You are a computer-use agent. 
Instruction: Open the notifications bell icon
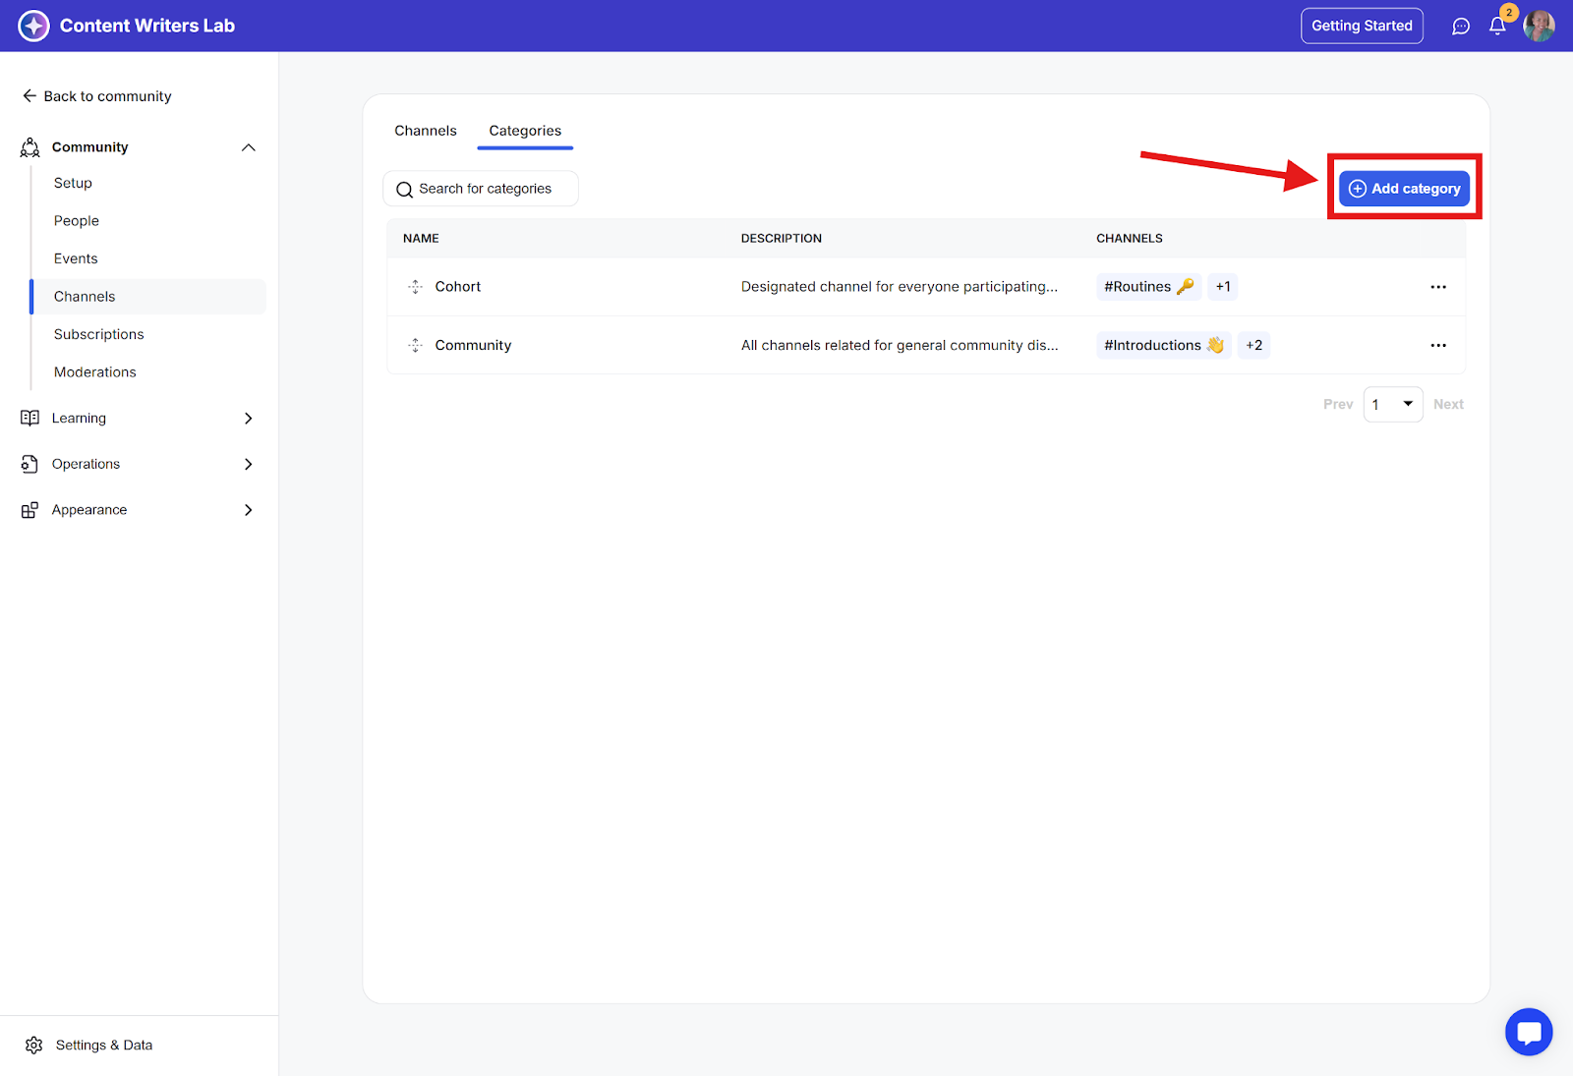click(x=1497, y=27)
